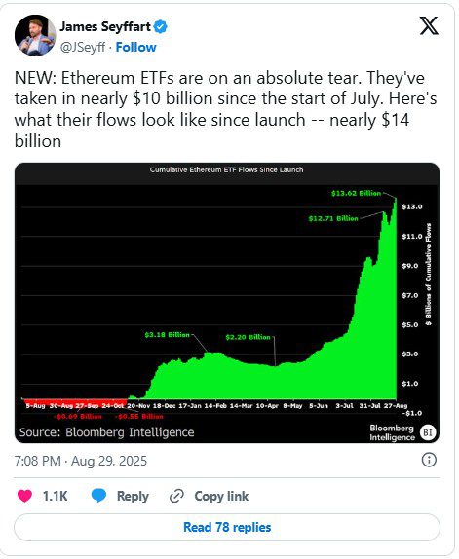Viewport: 459px width, 559px height.
Task: Click the Bloomberg BI logo badge
Action: click(428, 432)
